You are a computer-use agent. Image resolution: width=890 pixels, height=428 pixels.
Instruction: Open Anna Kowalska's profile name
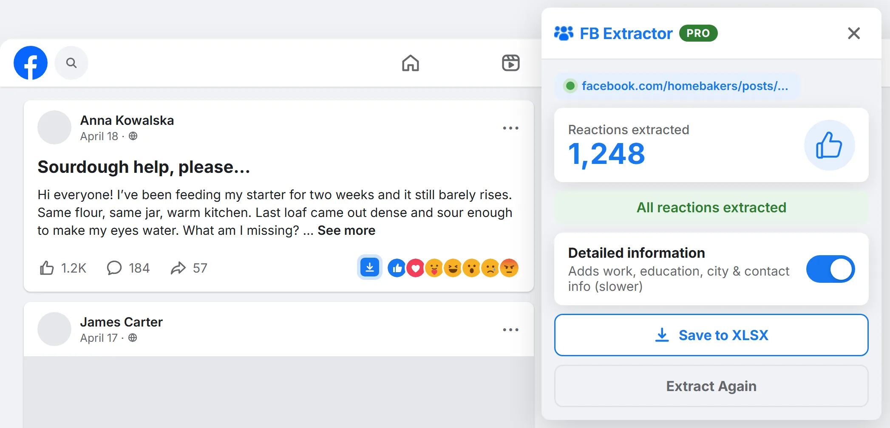pyautogui.click(x=127, y=120)
